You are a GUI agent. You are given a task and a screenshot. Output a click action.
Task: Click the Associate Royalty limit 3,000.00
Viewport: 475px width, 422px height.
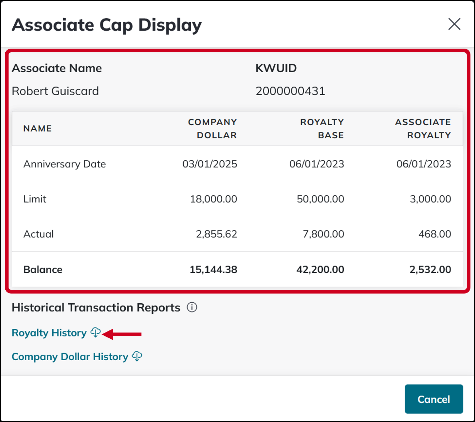430,199
